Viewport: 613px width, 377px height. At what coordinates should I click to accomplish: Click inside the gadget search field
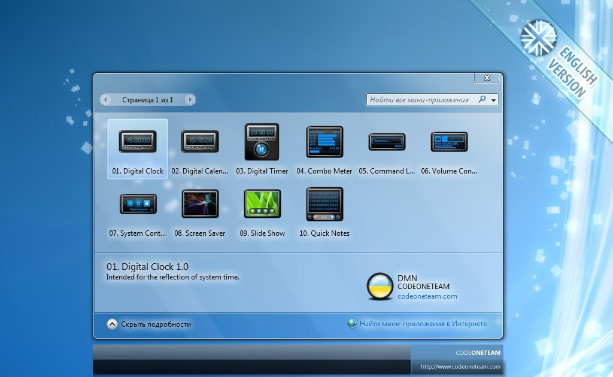pyautogui.click(x=419, y=99)
